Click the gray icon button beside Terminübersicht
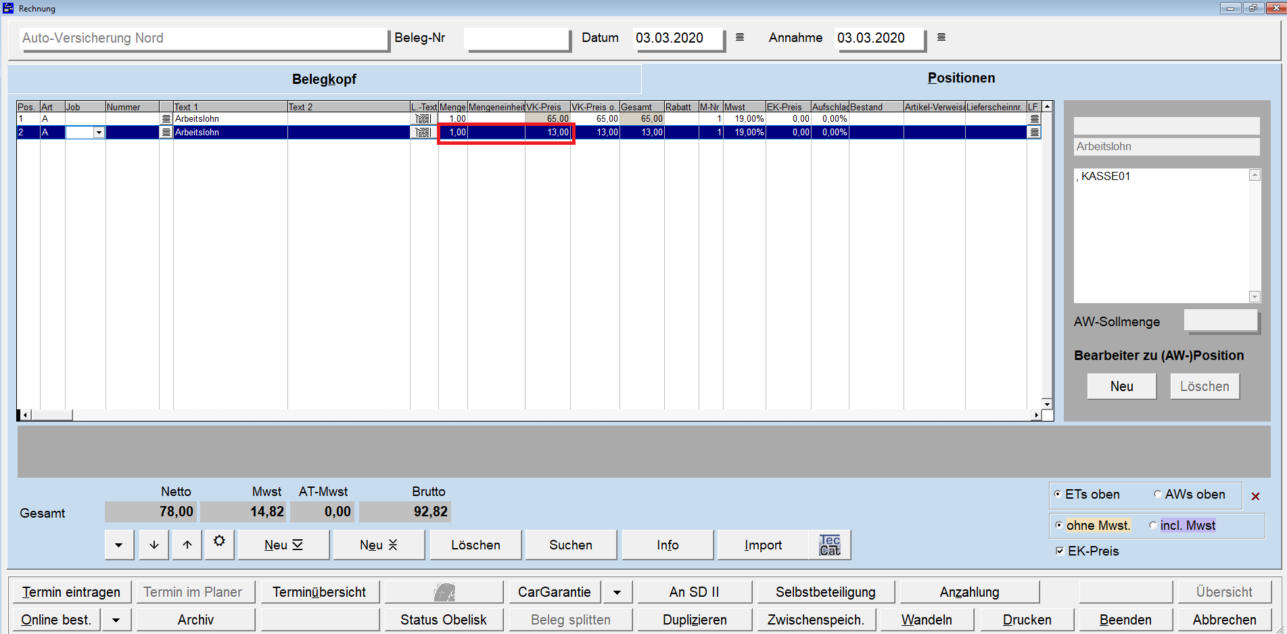This screenshot has width=1287, height=634. (444, 592)
